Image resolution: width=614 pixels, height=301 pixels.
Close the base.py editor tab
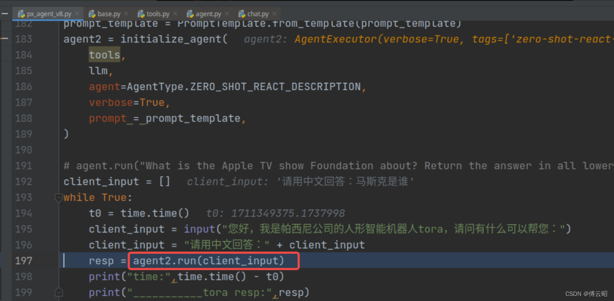[x=126, y=14]
